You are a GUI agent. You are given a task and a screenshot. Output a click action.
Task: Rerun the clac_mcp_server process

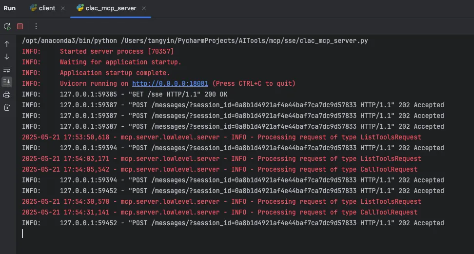pyautogui.click(x=7, y=26)
